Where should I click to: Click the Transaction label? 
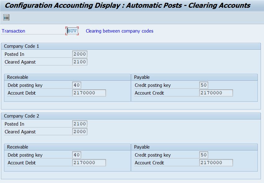14,31
